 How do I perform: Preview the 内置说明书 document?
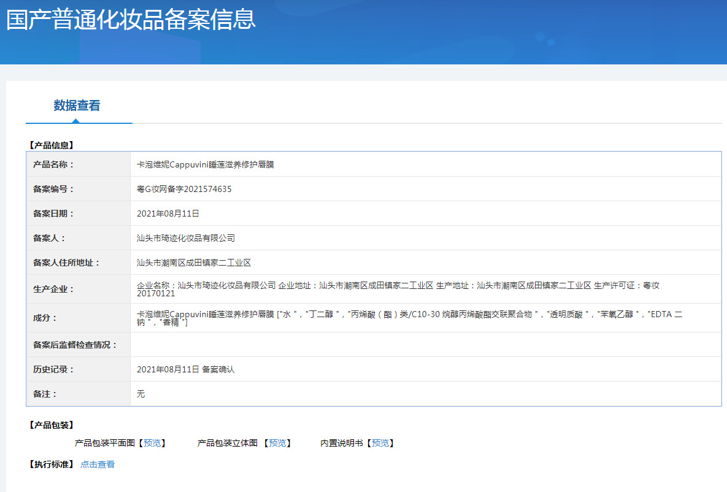click(380, 443)
